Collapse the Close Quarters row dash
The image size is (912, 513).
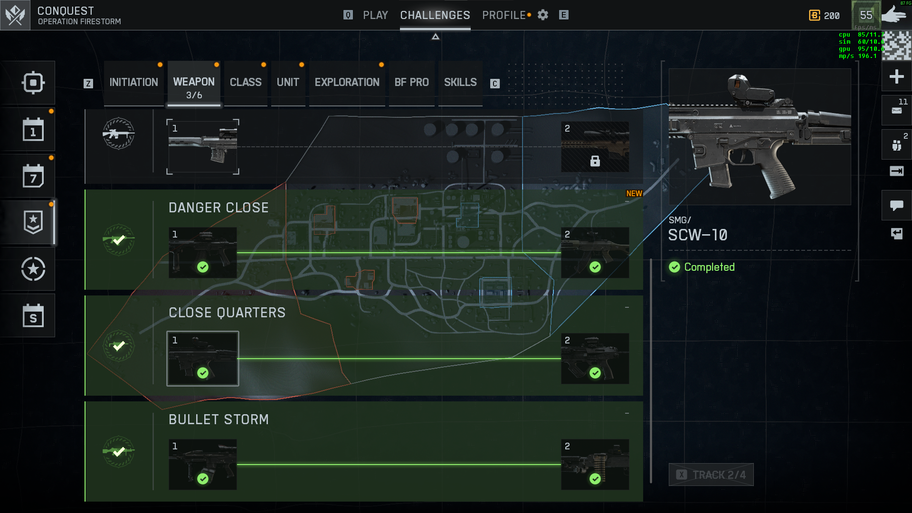click(627, 308)
